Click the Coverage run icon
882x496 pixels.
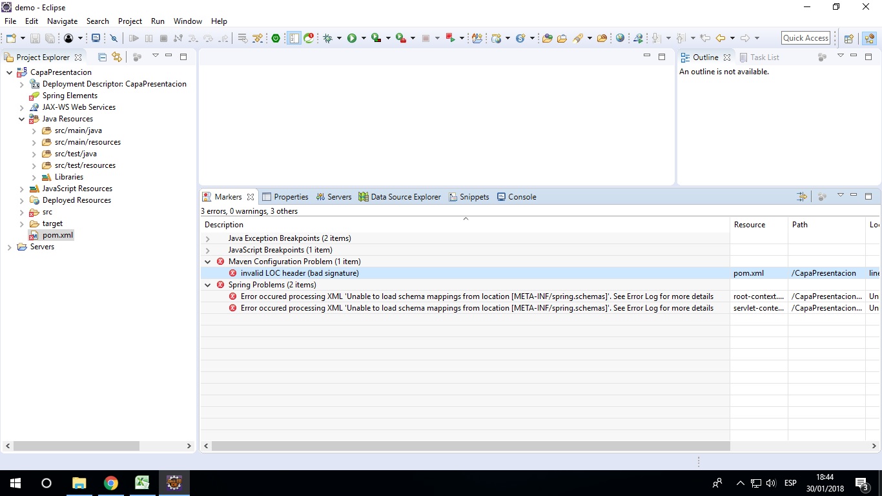pyautogui.click(x=376, y=38)
